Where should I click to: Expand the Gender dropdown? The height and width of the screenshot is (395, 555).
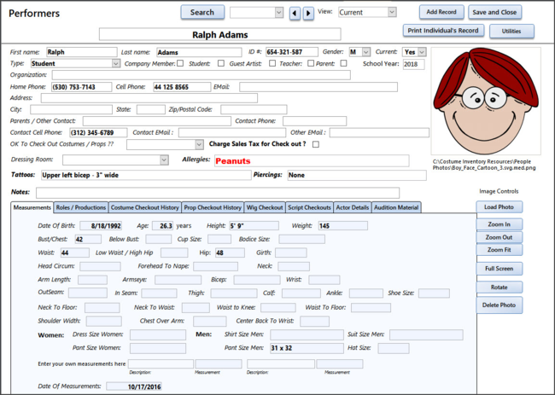point(365,52)
